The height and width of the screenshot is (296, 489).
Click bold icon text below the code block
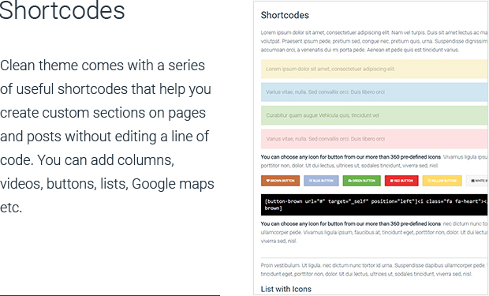350,223
